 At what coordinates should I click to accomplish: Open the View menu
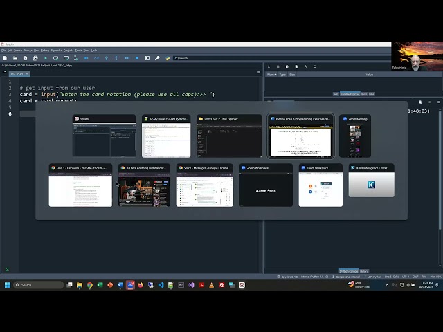[x=87, y=50]
